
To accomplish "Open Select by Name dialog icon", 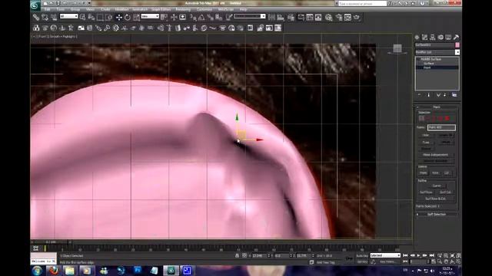I will [x=91, y=17].
